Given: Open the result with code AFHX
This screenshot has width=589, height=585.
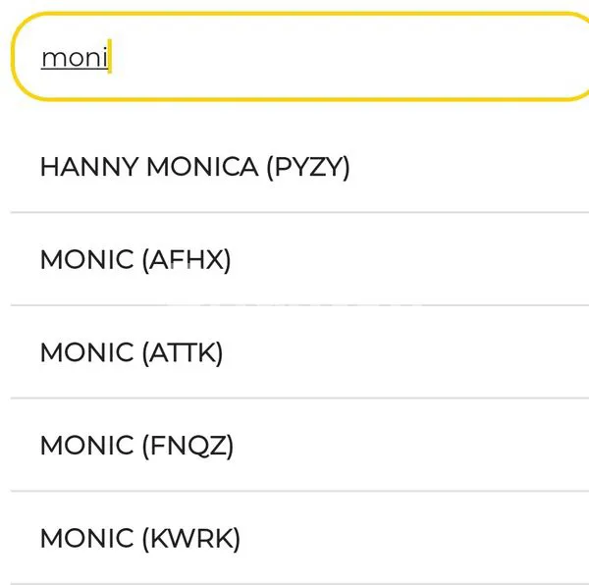Looking at the screenshot, I should pos(135,260).
